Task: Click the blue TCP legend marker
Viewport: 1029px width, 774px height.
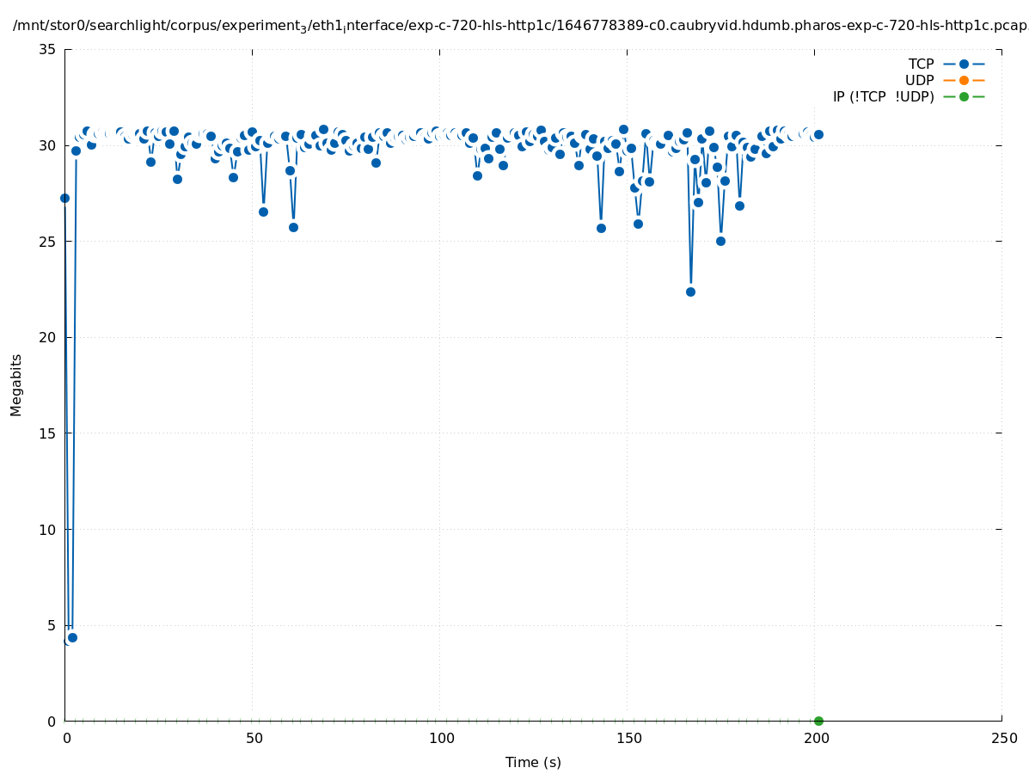Action: [964, 64]
